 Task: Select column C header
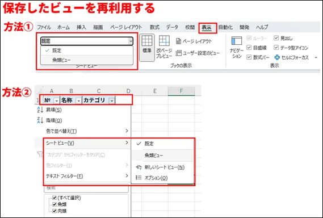click(x=99, y=91)
